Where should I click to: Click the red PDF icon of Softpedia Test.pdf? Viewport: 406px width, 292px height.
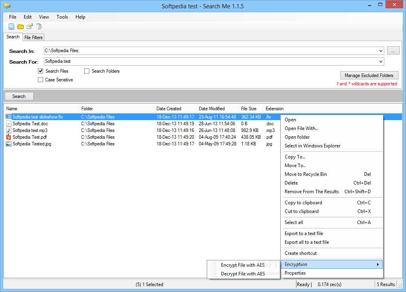[x=9, y=137]
